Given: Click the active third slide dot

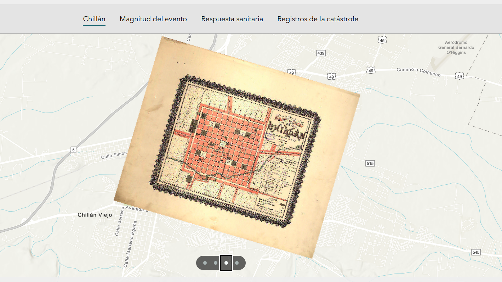Looking at the screenshot, I should [x=226, y=263].
